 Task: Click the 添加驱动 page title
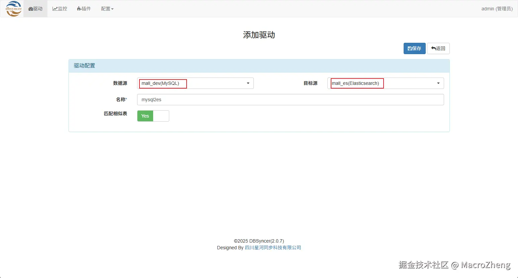pos(259,35)
